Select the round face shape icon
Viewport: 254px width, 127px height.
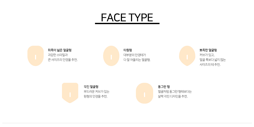pyautogui.click(x=144, y=93)
